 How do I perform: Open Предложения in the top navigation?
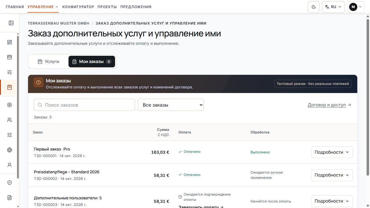pos(136,7)
